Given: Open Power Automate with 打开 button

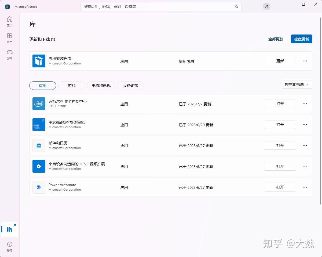Looking at the screenshot, I should (x=280, y=187).
